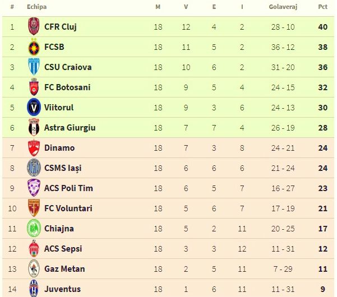Click the Viitorul club logo
This screenshot has width=337, height=297.
click(34, 108)
